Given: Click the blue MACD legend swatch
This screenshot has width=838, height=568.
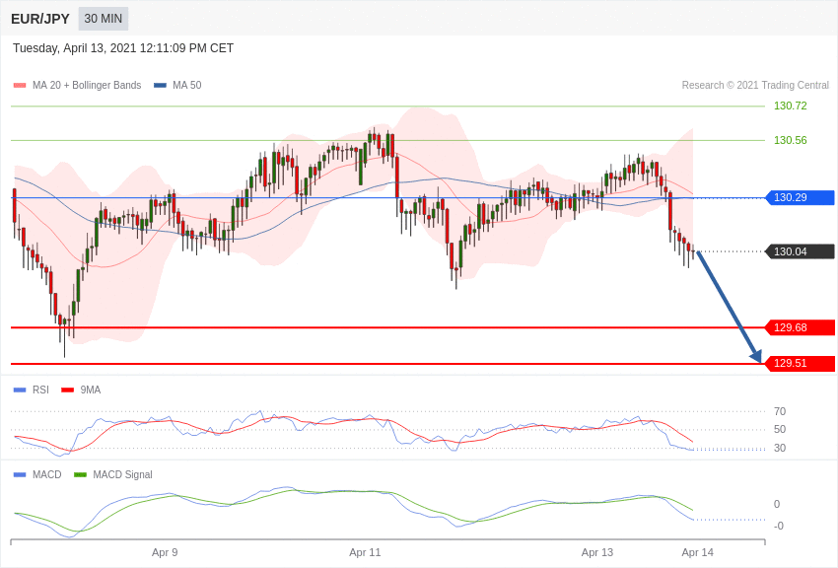Looking at the screenshot, I should point(20,475).
